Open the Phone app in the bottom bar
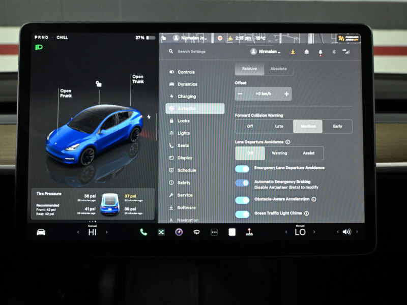This screenshot has width=407, height=305. tap(143, 232)
